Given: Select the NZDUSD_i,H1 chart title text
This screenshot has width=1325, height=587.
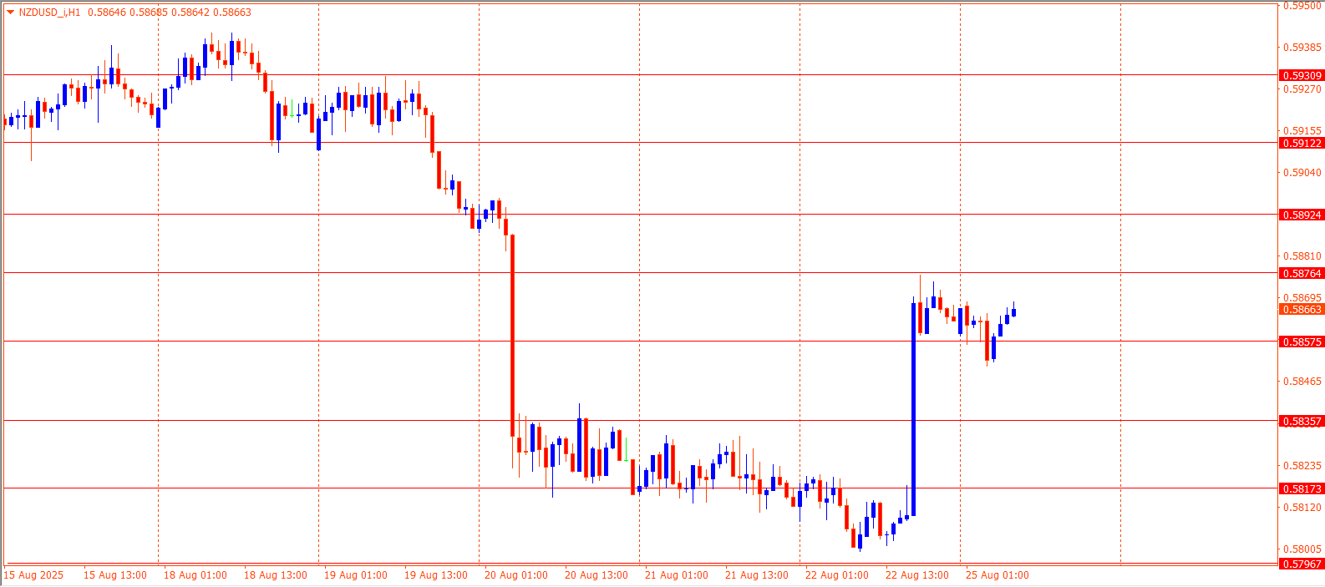Looking at the screenshot, I should click(x=50, y=13).
